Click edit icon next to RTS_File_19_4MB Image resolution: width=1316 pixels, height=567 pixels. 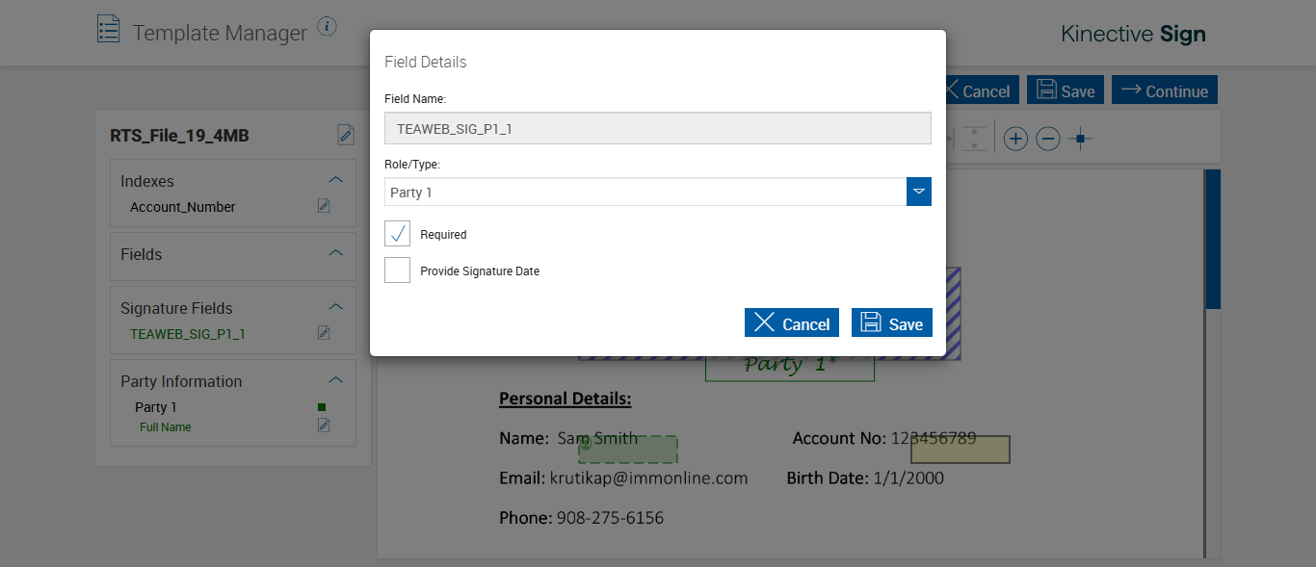346,135
